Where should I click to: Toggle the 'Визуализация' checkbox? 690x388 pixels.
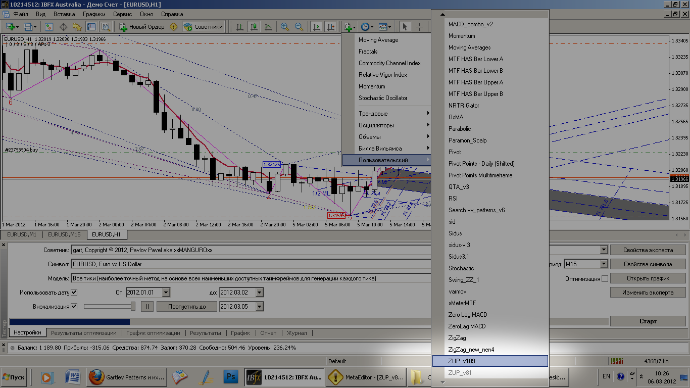(x=74, y=307)
